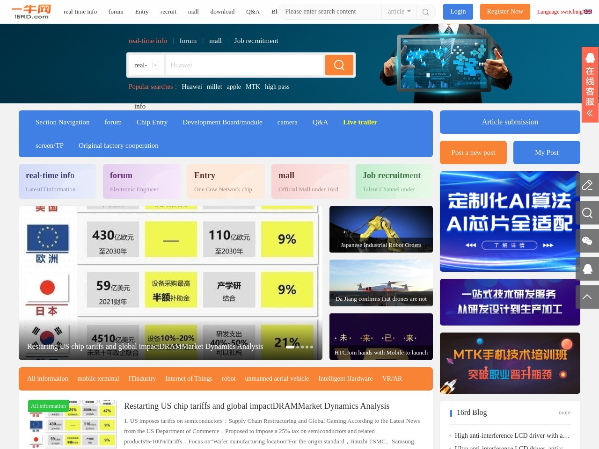This screenshot has width=599, height=449.
Task: Open High anti-interference LCD driver blog entry
Action: point(512,435)
